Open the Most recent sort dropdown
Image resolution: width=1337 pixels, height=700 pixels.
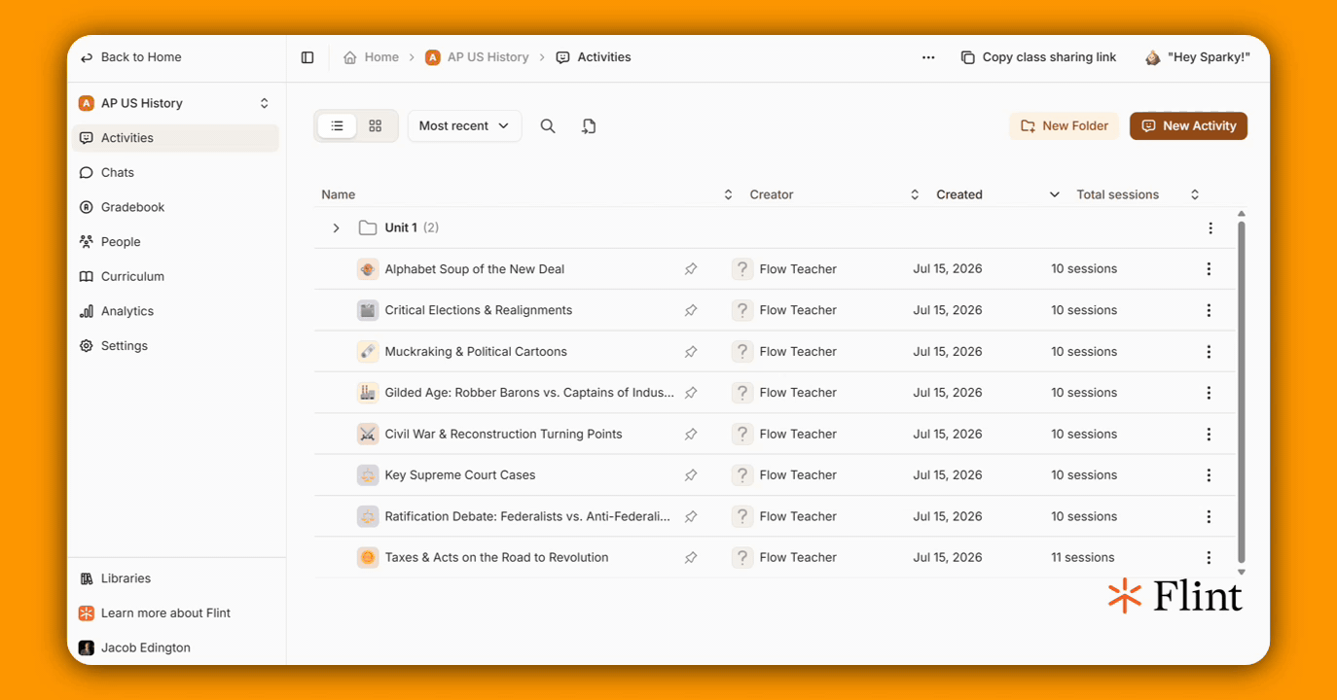(x=464, y=126)
